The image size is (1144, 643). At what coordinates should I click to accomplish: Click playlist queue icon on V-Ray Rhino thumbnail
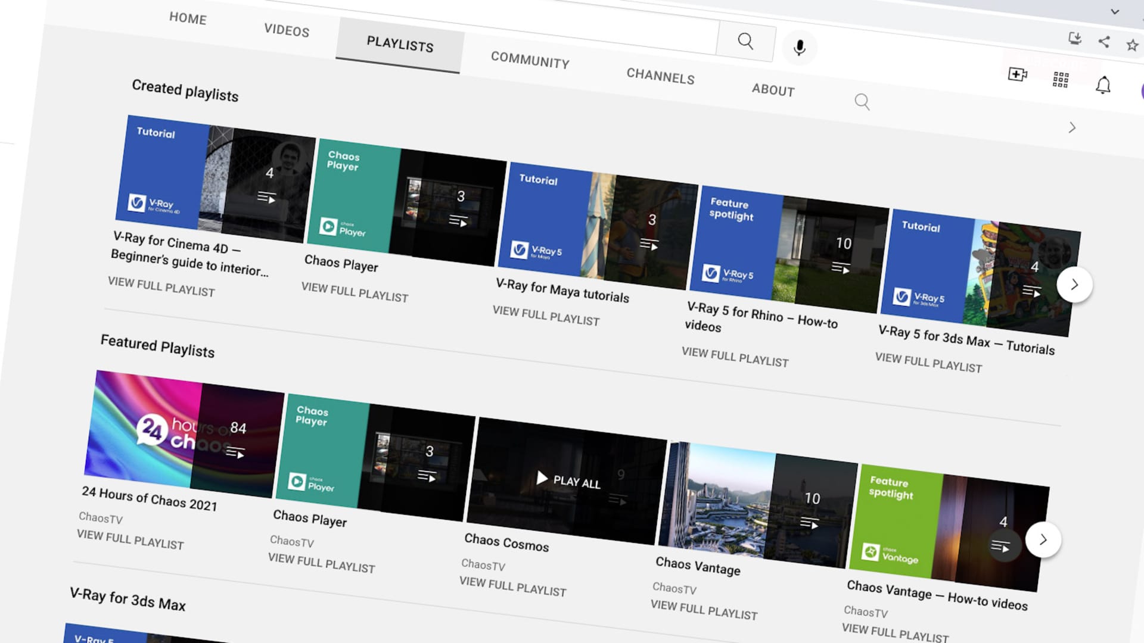point(841,268)
